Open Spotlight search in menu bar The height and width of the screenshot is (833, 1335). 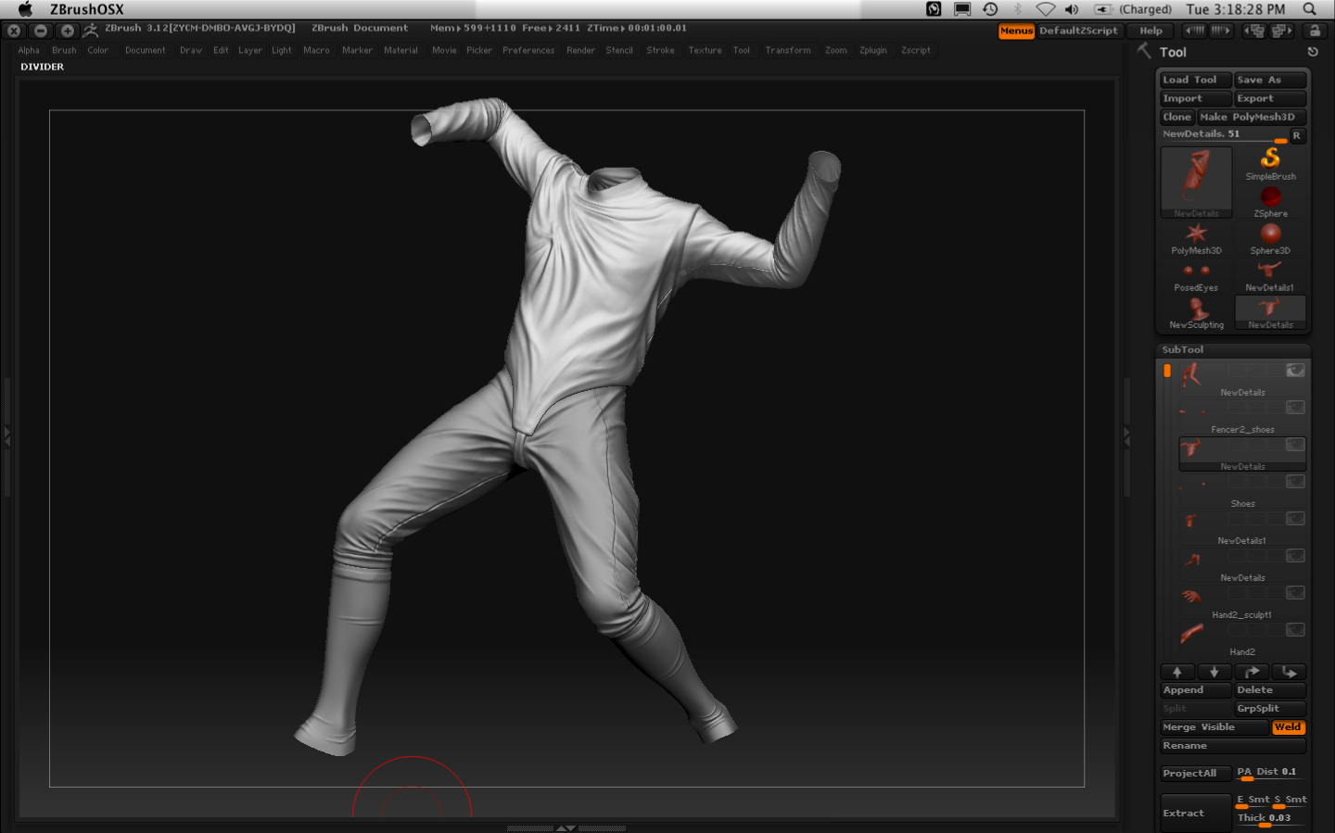(x=1310, y=9)
